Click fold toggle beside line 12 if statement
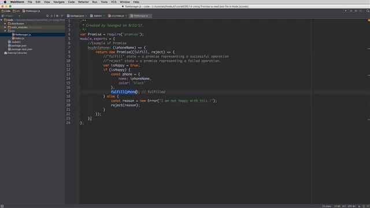This screenshot has width=370, height=208. pyautogui.click(x=79, y=70)
